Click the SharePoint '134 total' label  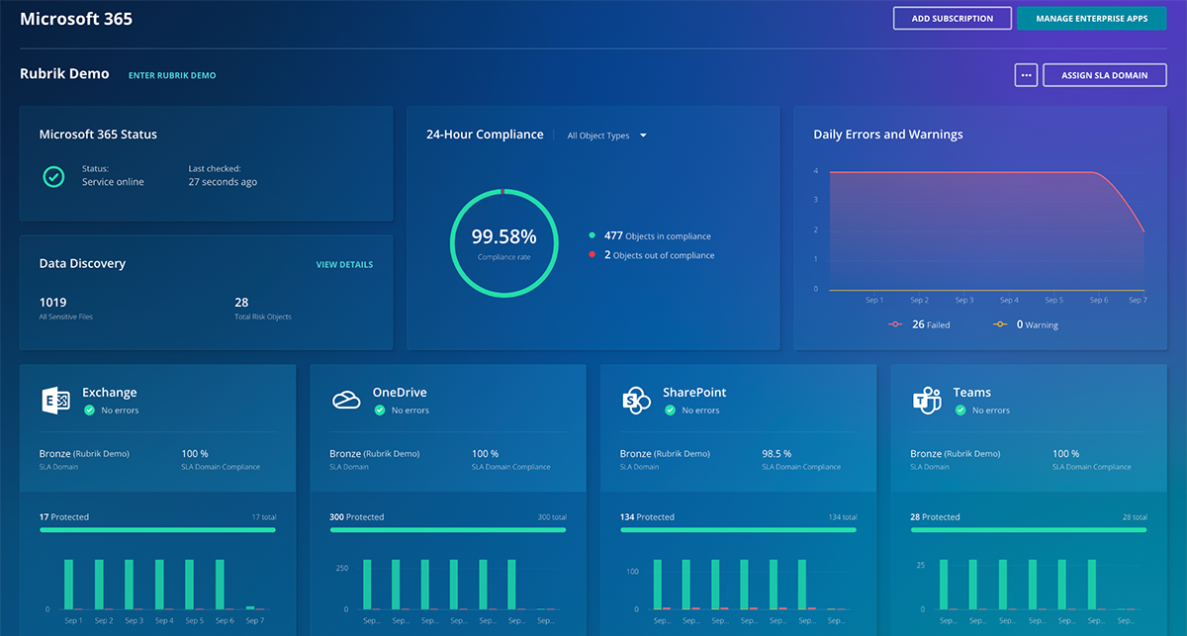pos(841,517)
